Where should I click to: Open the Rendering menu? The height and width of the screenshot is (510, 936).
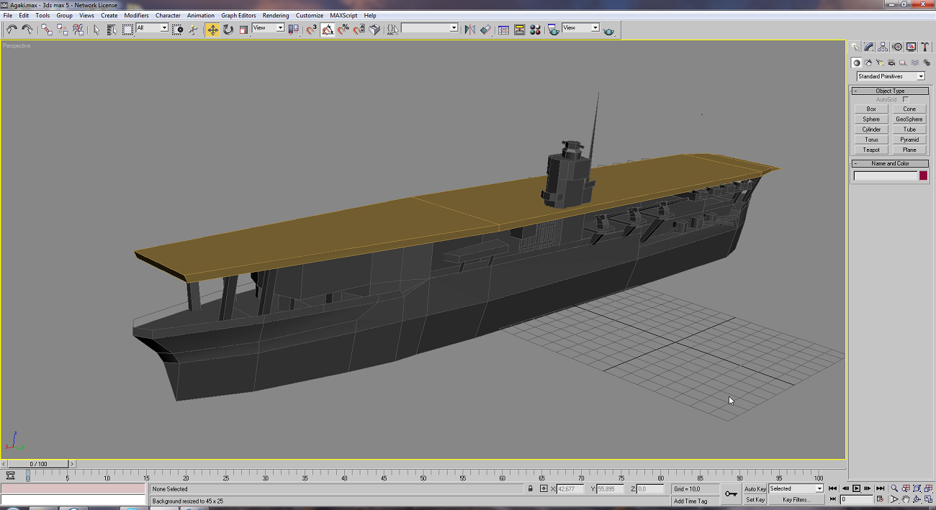click(x=276, y=15)
